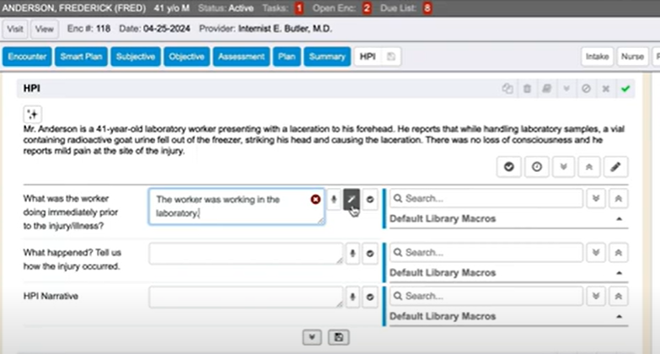
Task: Click check circle beside worker activity answer
Action: click(x=370, y=200)
